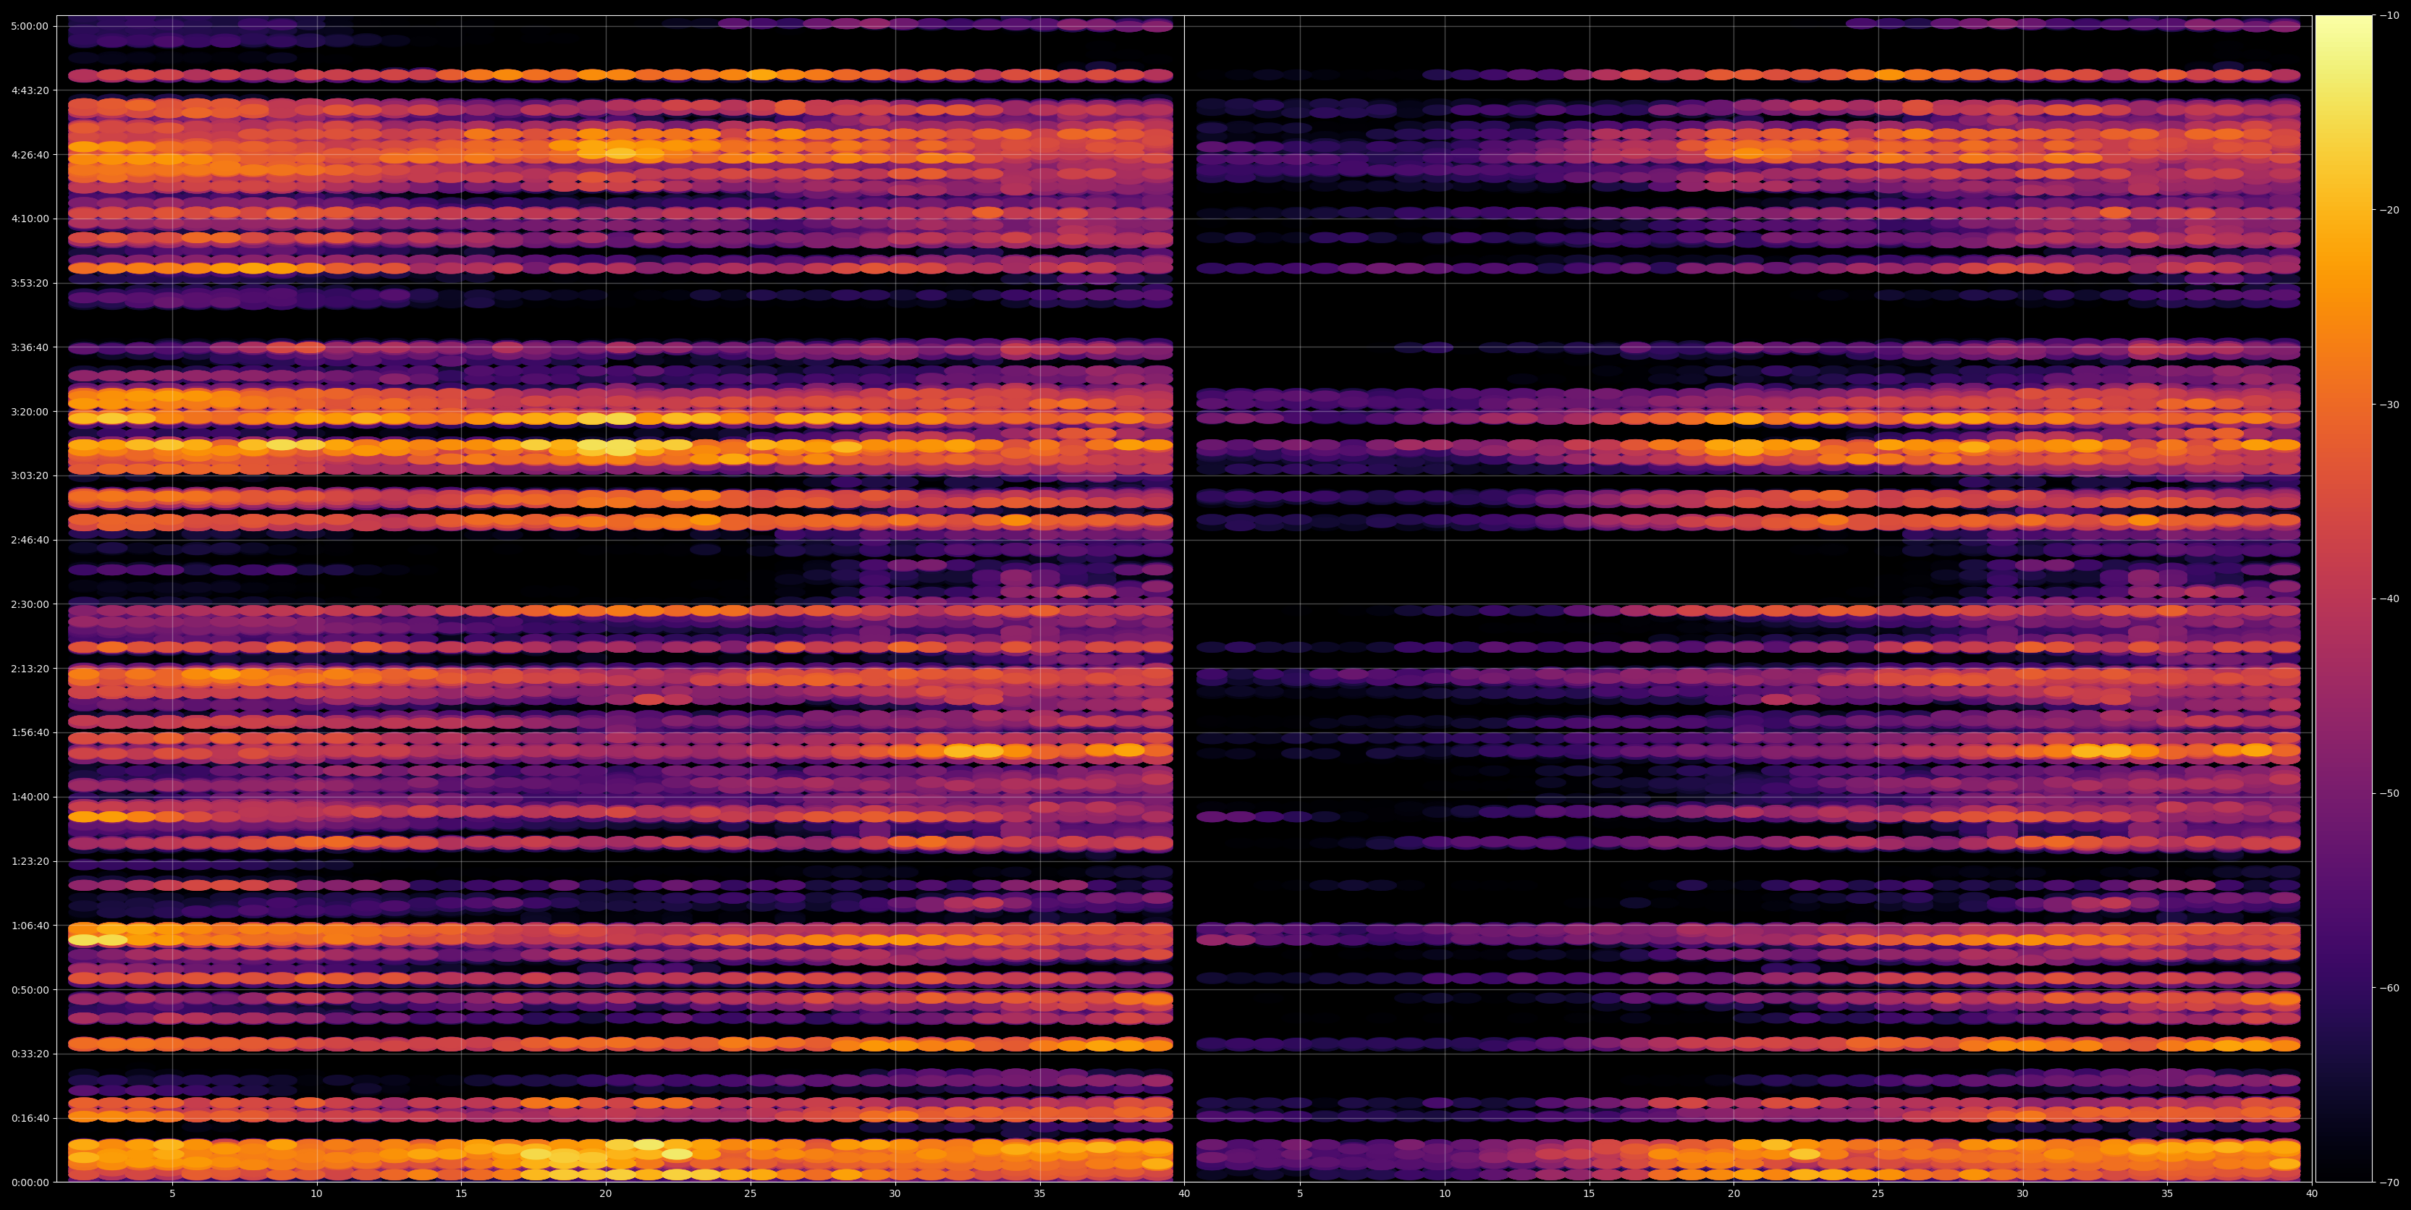Click the left plot's x-axis label 5
The image size is (2411, 1210).
pyautogui.click(x=172, y=1194)
